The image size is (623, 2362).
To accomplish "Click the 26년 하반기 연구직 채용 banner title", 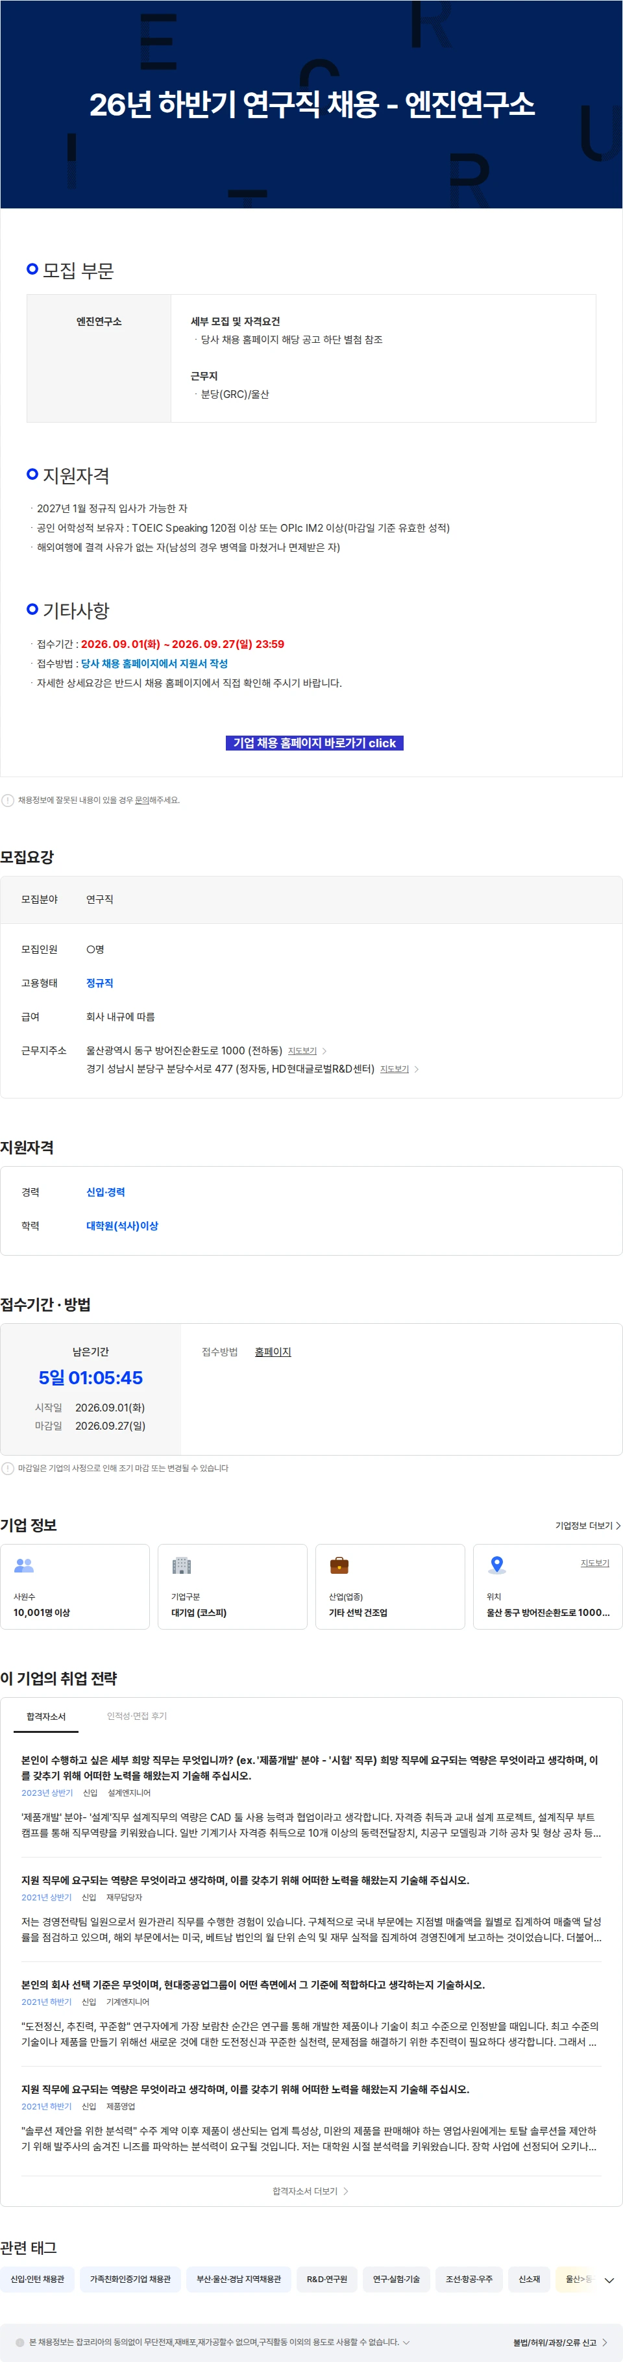I will pos(311,105).
